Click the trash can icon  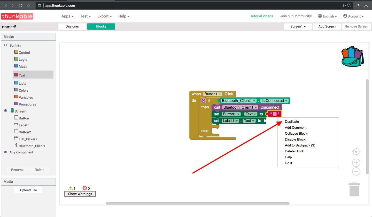(x=354, y=189)
